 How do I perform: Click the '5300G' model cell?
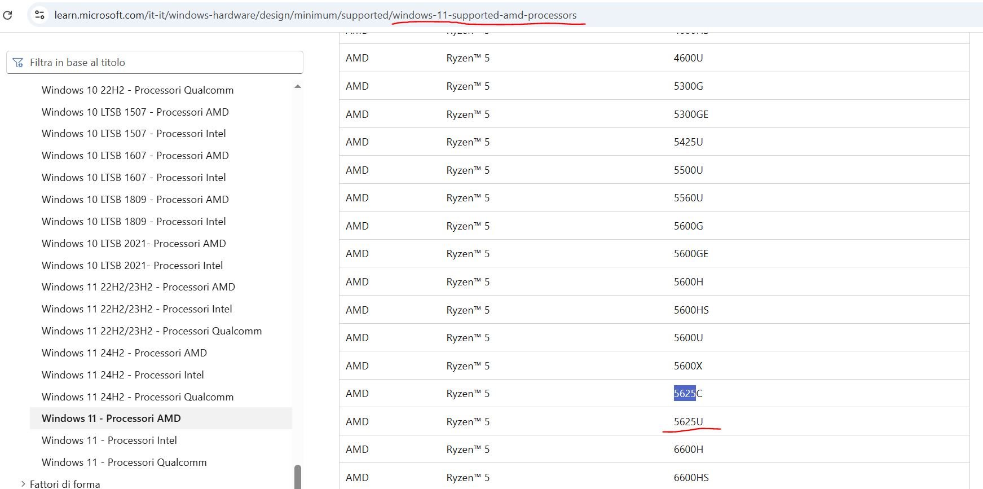688,86
